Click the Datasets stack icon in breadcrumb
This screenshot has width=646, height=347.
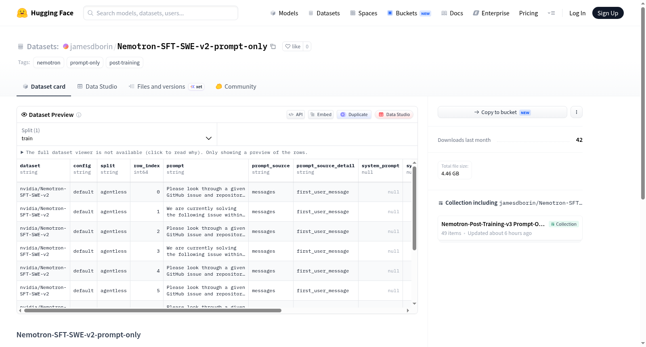tap(21, 47)
